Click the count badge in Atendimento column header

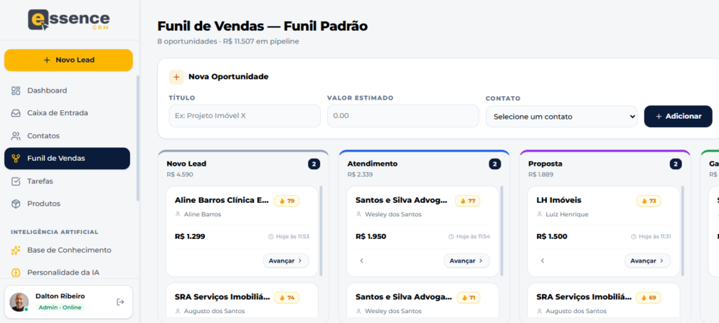click(x=494, y=164)
